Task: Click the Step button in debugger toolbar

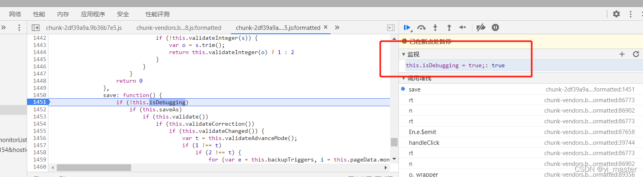Action: [x=463, y=27]
